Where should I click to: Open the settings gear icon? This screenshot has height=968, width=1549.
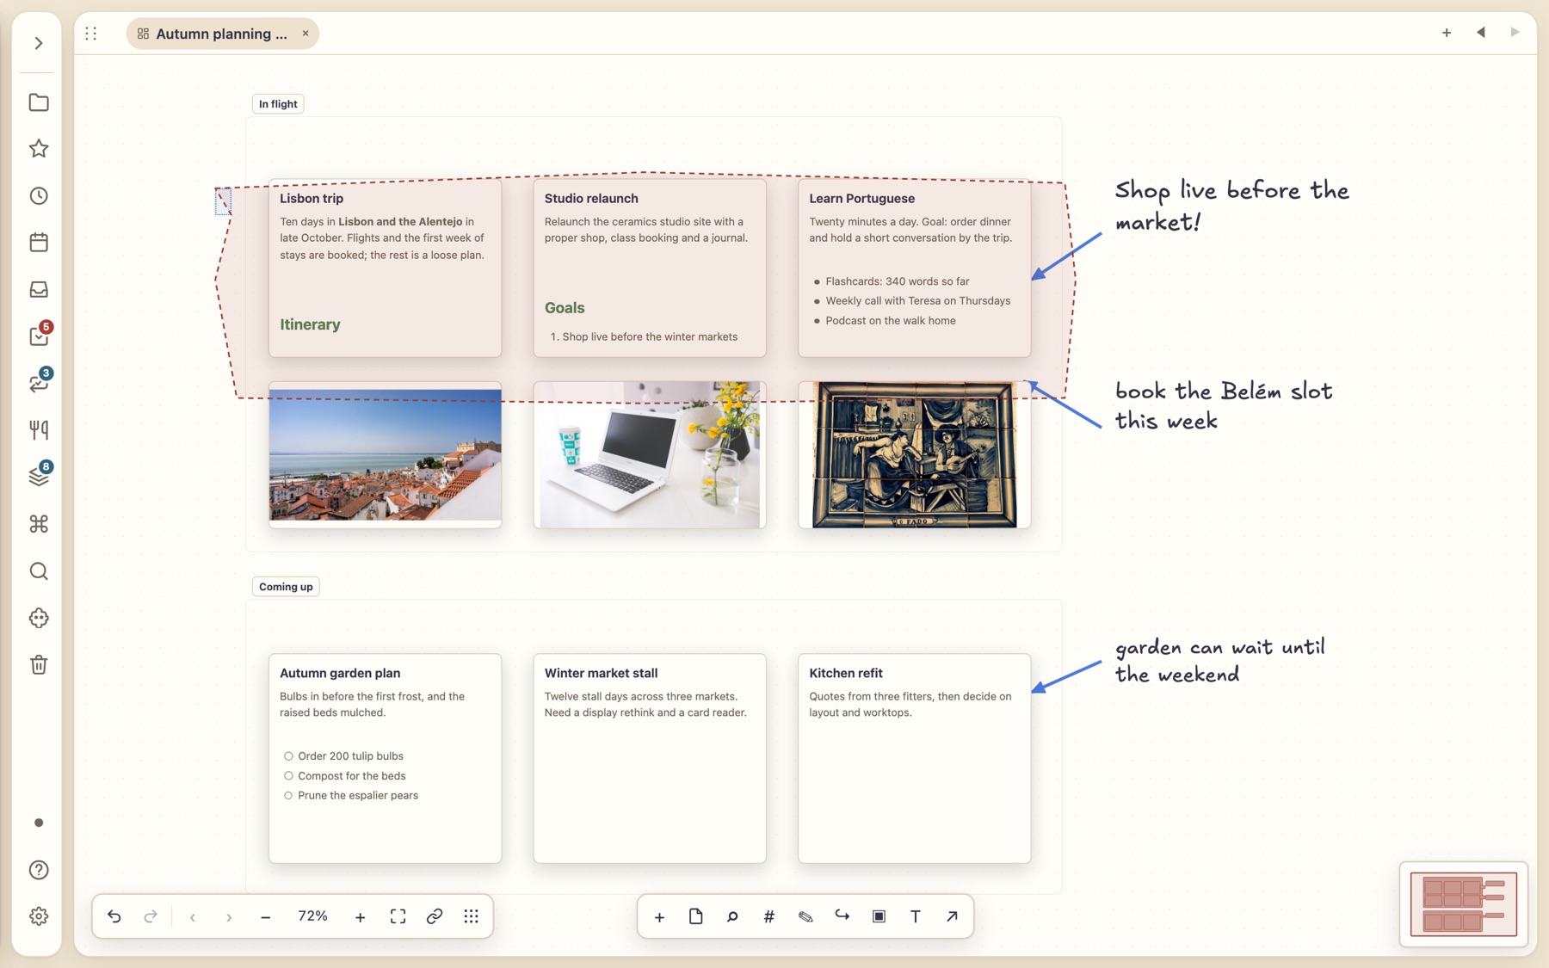[39, 916]
